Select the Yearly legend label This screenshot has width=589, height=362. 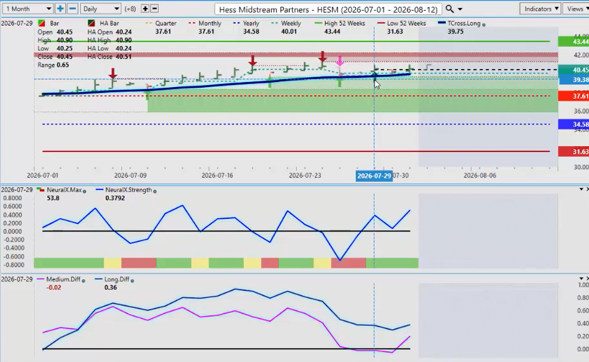pos(251,23)
